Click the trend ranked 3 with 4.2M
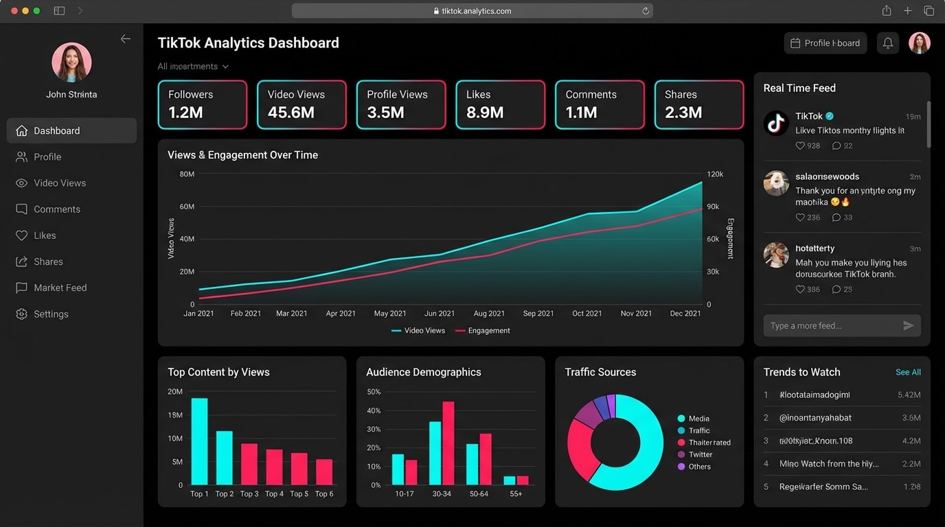The image size is (945, 527). pyautogui.click(x=842, y=441)
